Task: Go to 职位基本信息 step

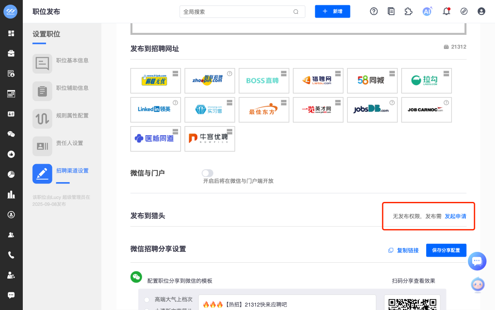Action: pos(61,64)
